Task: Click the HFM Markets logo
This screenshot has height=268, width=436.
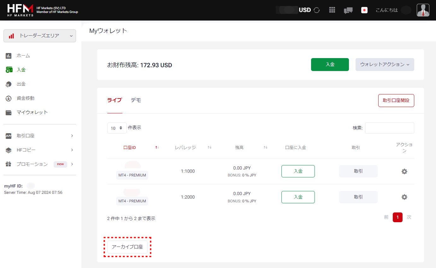Action: pos(20,10)
